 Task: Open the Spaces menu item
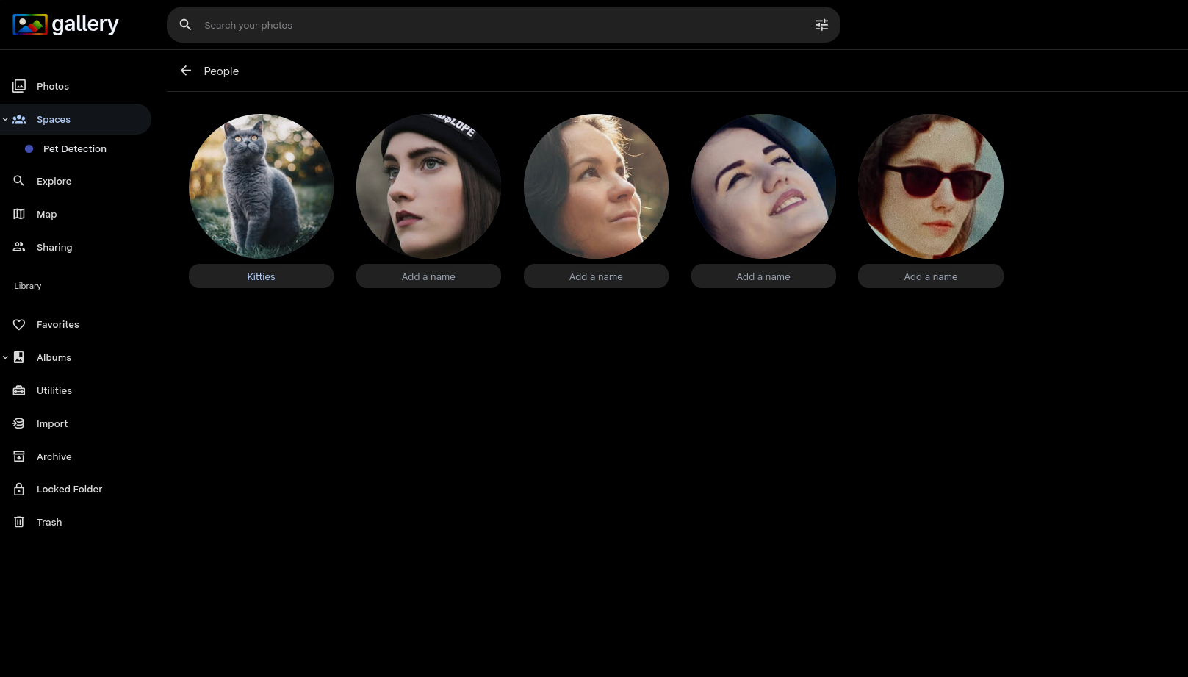pyautogui.click(x=53, y=119)
